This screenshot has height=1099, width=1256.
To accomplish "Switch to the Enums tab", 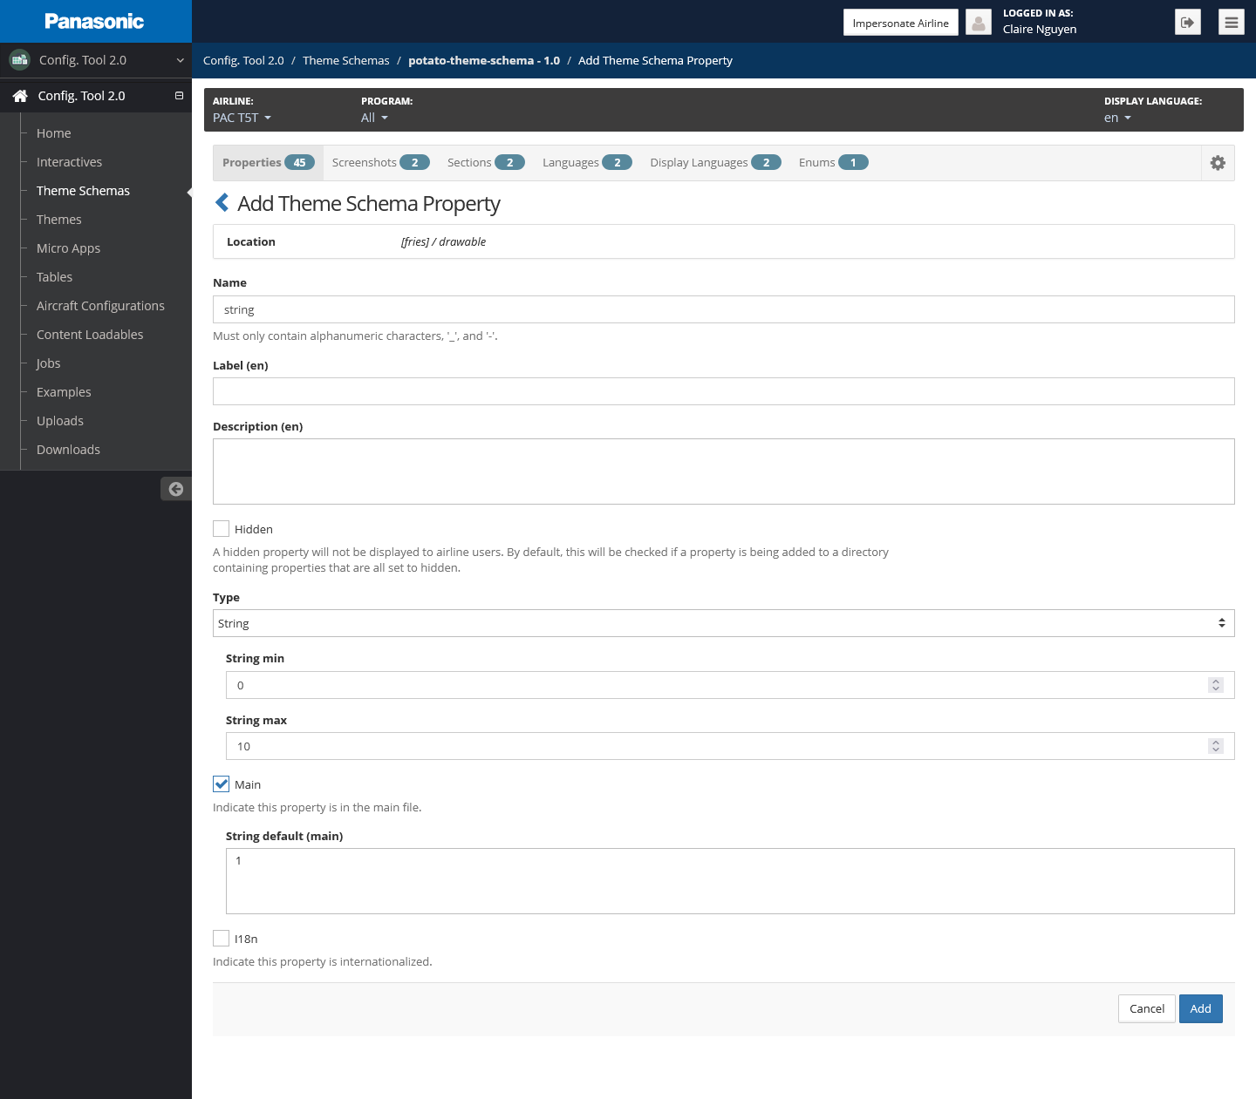I will click(833, 163).
